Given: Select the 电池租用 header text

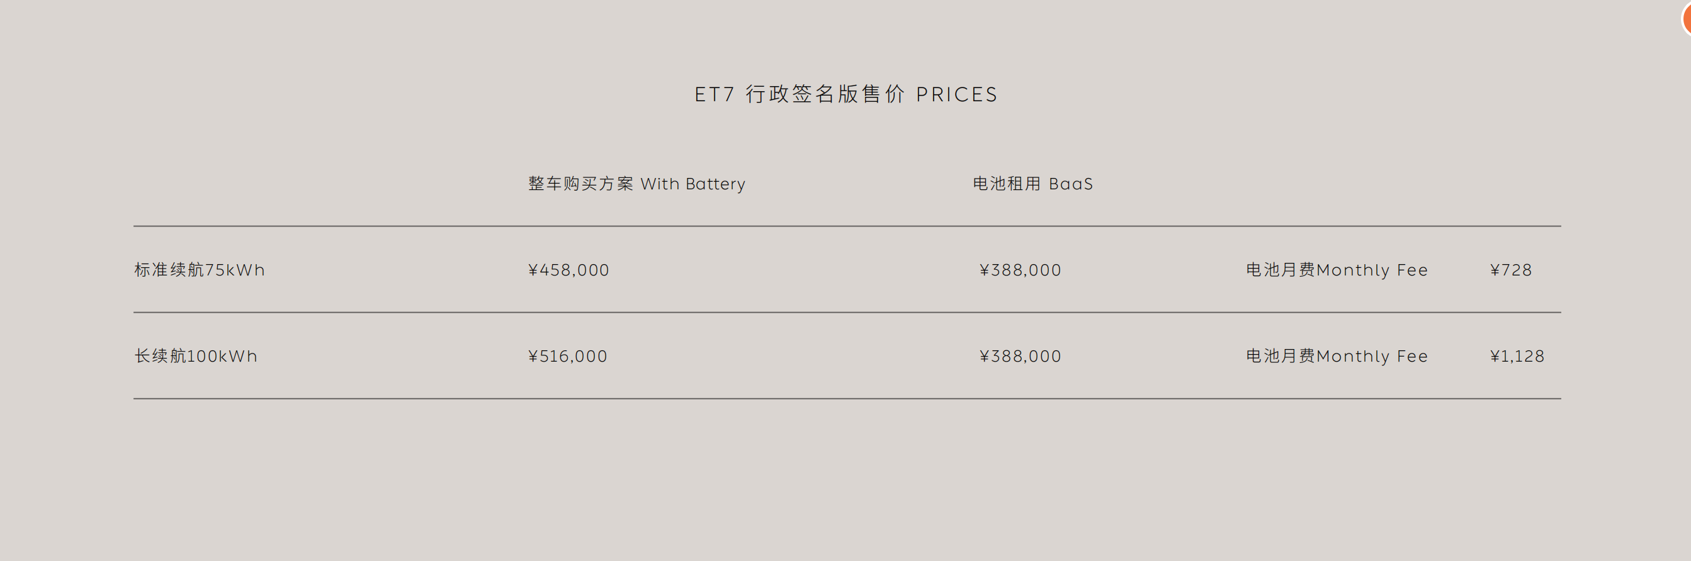Looking at the screenshot, I should pyautogui.click(x=1006, y=184).
